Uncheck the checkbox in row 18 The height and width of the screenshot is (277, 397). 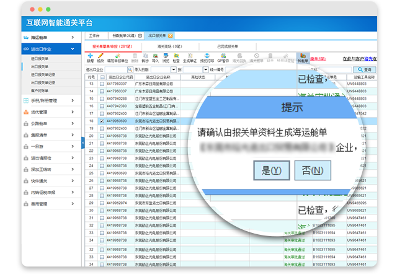click(x=102, y=123)
